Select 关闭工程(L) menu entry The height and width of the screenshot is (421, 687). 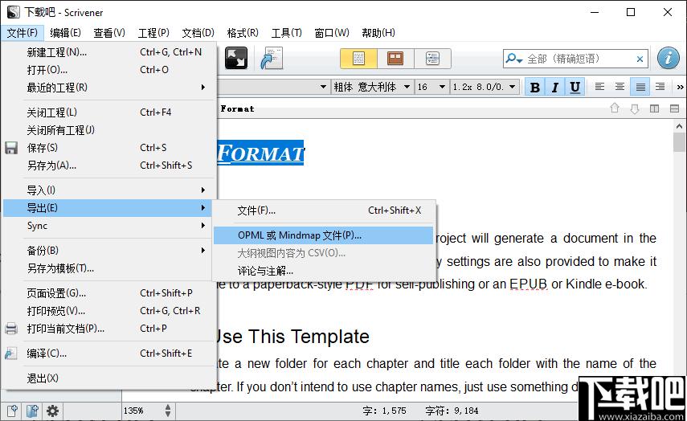pyautogui.click(x=109, y=112)
